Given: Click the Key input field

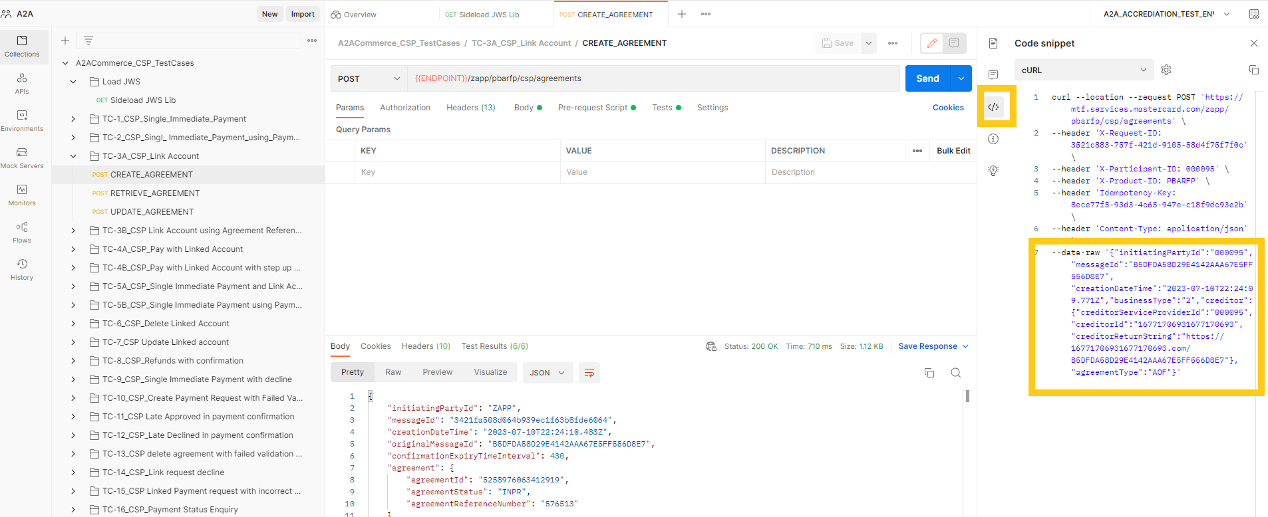Looking at the screenshot, I should coord(458,172).
